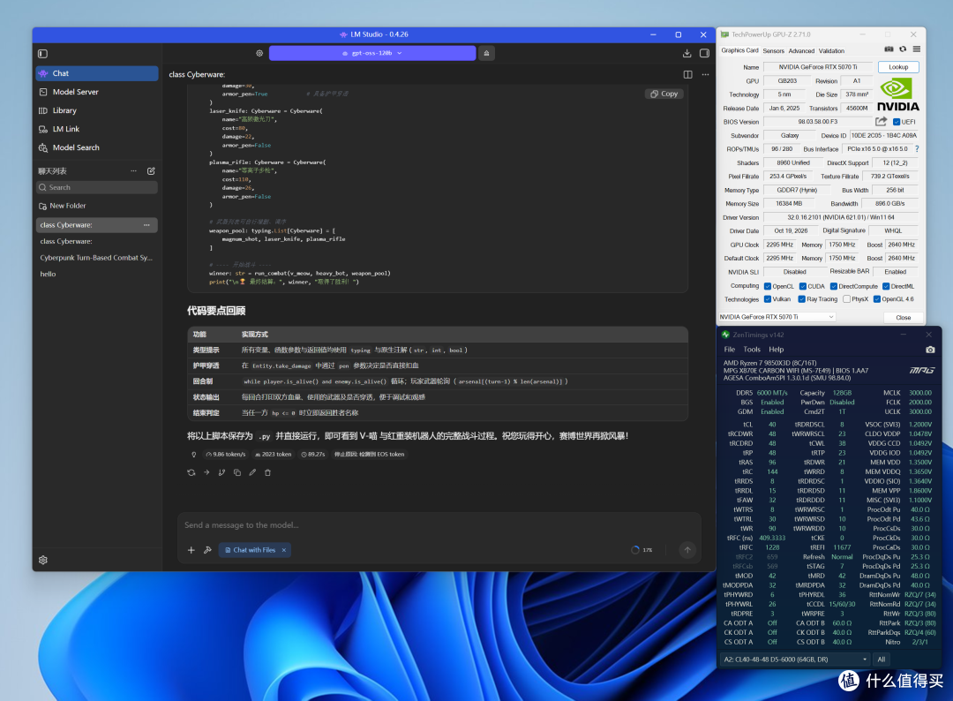Open the gpt-oss-120b model selector dropdown
The width and height of the screenshot is (953, 701).
(372, 54)
